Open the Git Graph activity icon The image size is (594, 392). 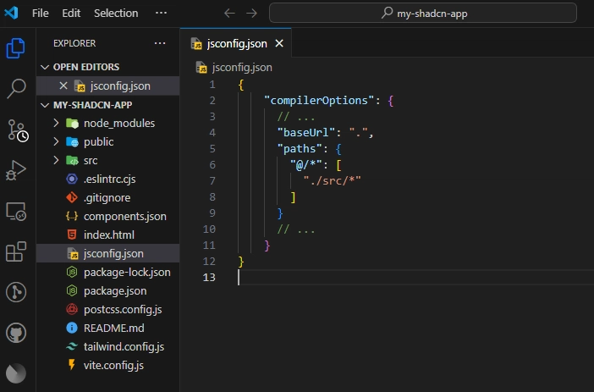pyautogui.click(x=16, y=292)
